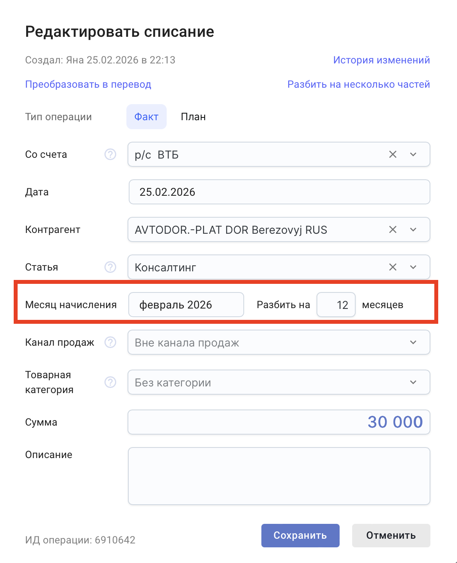Image resolution: width=457 pixels, height=563 pixels.
Task: Open История изменений link
Action: [x=381, y=60]
